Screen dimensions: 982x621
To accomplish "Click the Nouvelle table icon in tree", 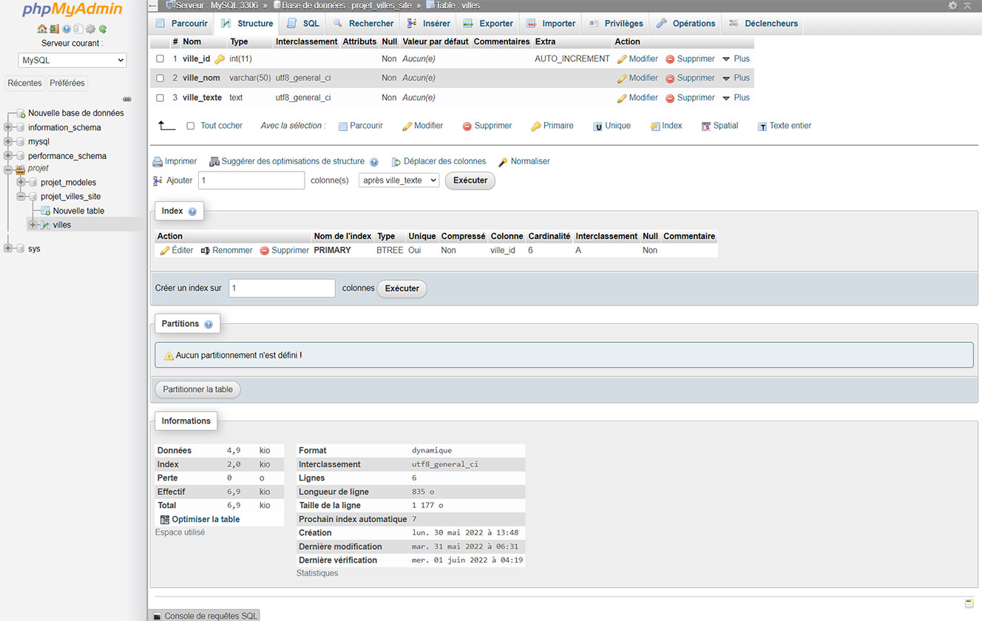I will [46, 211].
